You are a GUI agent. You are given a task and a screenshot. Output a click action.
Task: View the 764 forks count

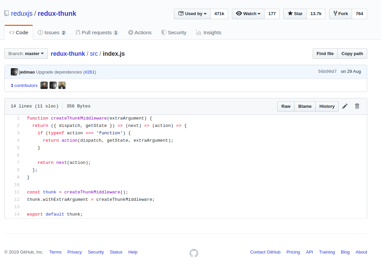click(359, 14)
